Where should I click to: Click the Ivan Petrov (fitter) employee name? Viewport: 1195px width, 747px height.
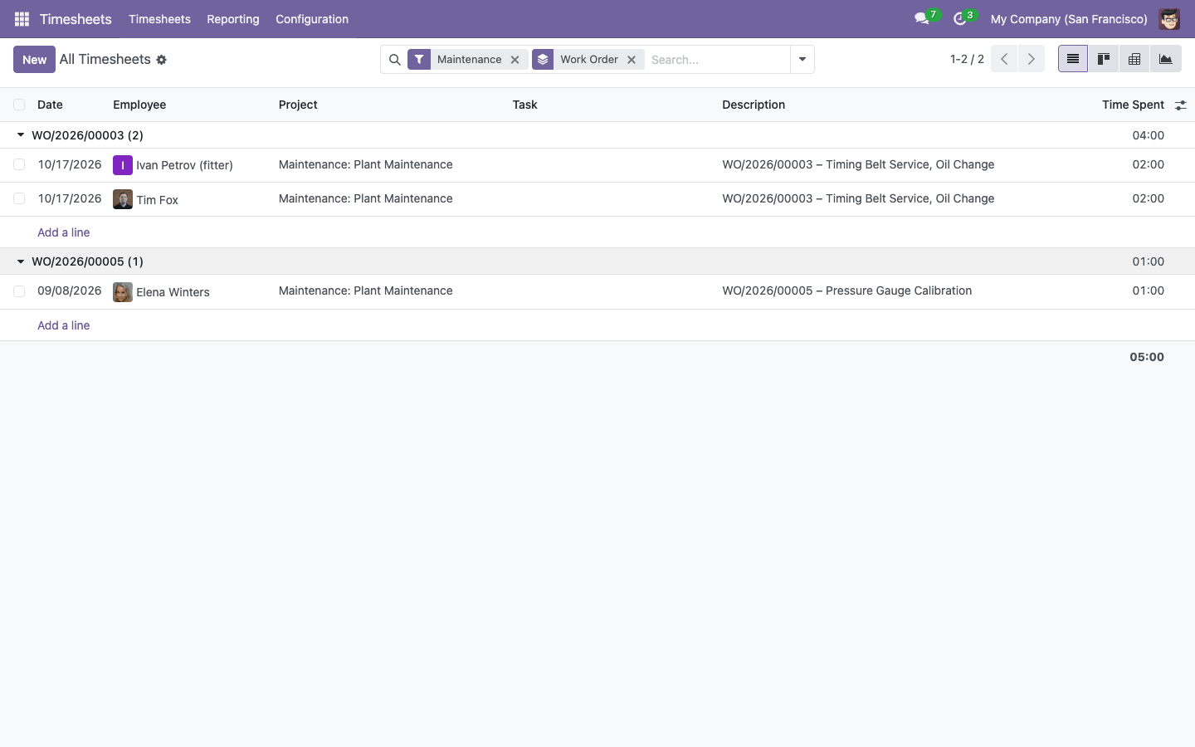coord(184,165)
